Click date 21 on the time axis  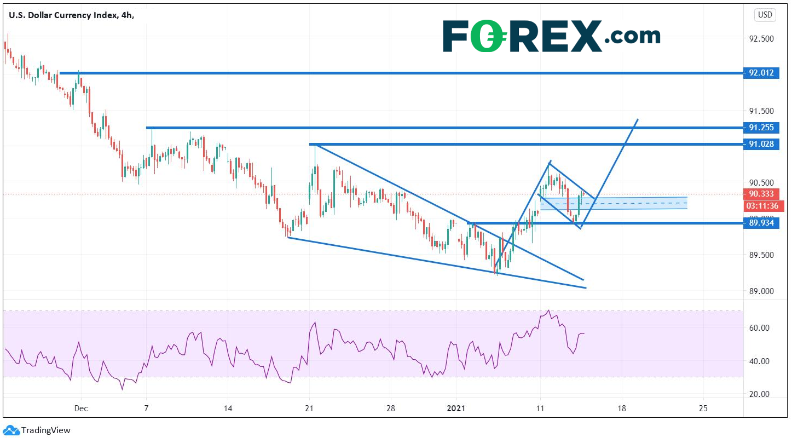(x=310, y=409)
